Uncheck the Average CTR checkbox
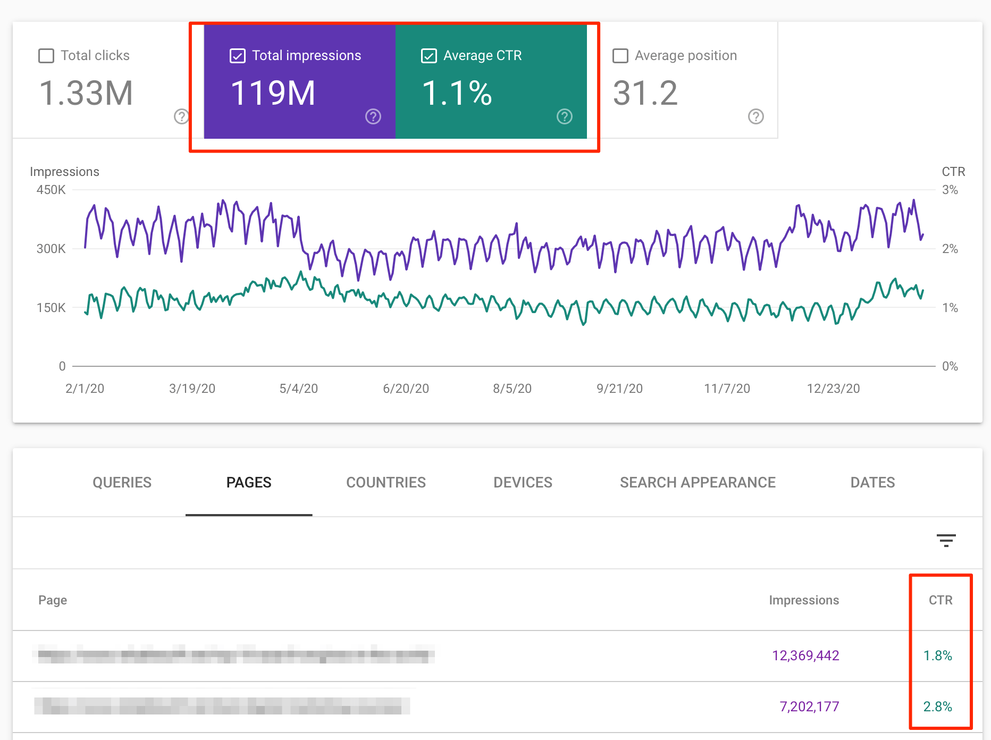 [429, 56]
